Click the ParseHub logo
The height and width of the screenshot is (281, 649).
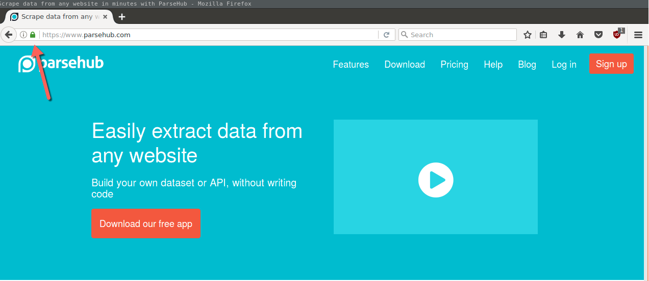(x=61, y=63)
